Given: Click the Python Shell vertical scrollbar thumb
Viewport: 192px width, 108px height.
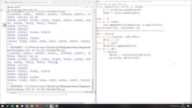Looking at the screenshot, I should [x=93, y=84].
